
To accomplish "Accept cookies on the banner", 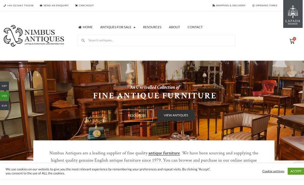I will click(296, 171).
